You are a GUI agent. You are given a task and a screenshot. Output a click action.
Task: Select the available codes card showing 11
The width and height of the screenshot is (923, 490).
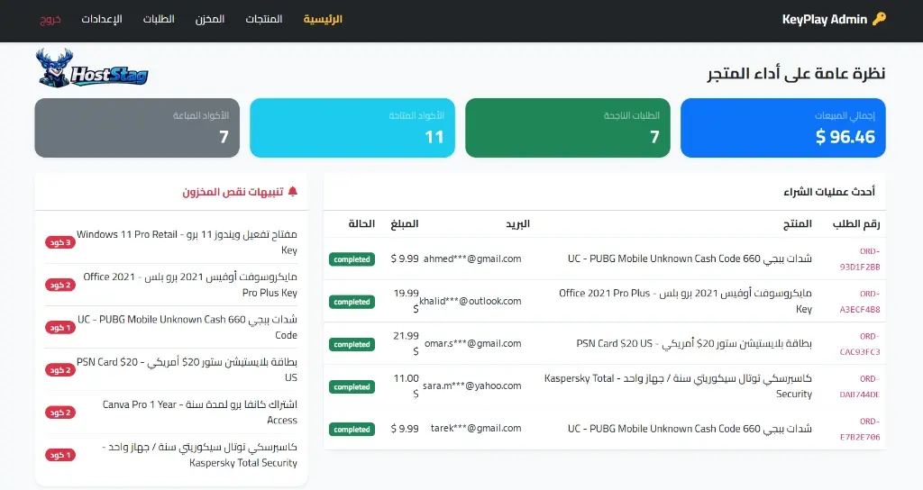(352, 128)
